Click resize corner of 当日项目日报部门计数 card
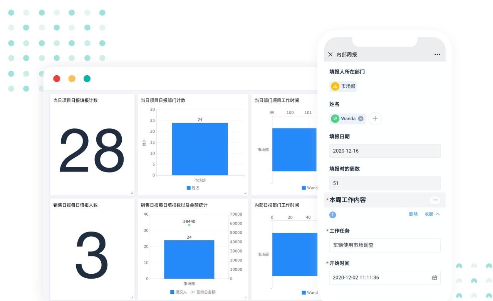Viewport: 493px width, 301px height. click(245, 193)
